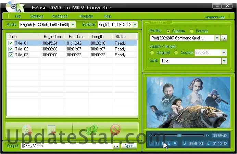Open the Register menu
Screen dimensions: 237x154
[x=86, y=16]
